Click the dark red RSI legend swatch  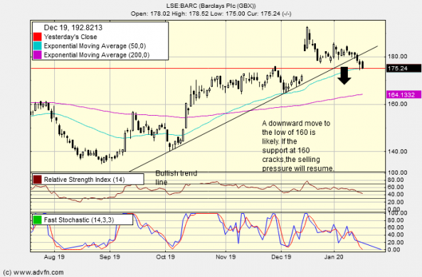[38, 179]
